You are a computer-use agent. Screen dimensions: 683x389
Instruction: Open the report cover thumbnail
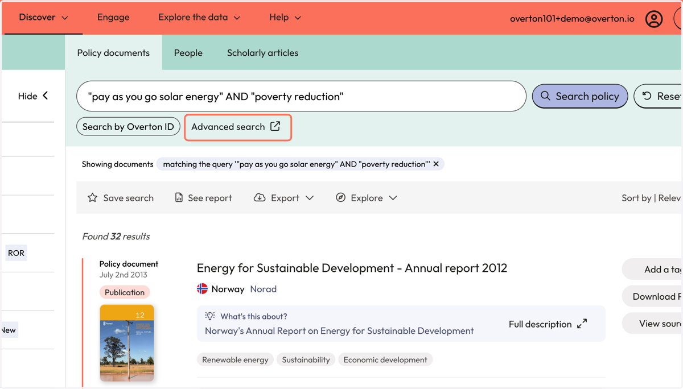(x=127, y=343)
